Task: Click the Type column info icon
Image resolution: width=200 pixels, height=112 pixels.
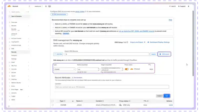Action: [65, 101]
